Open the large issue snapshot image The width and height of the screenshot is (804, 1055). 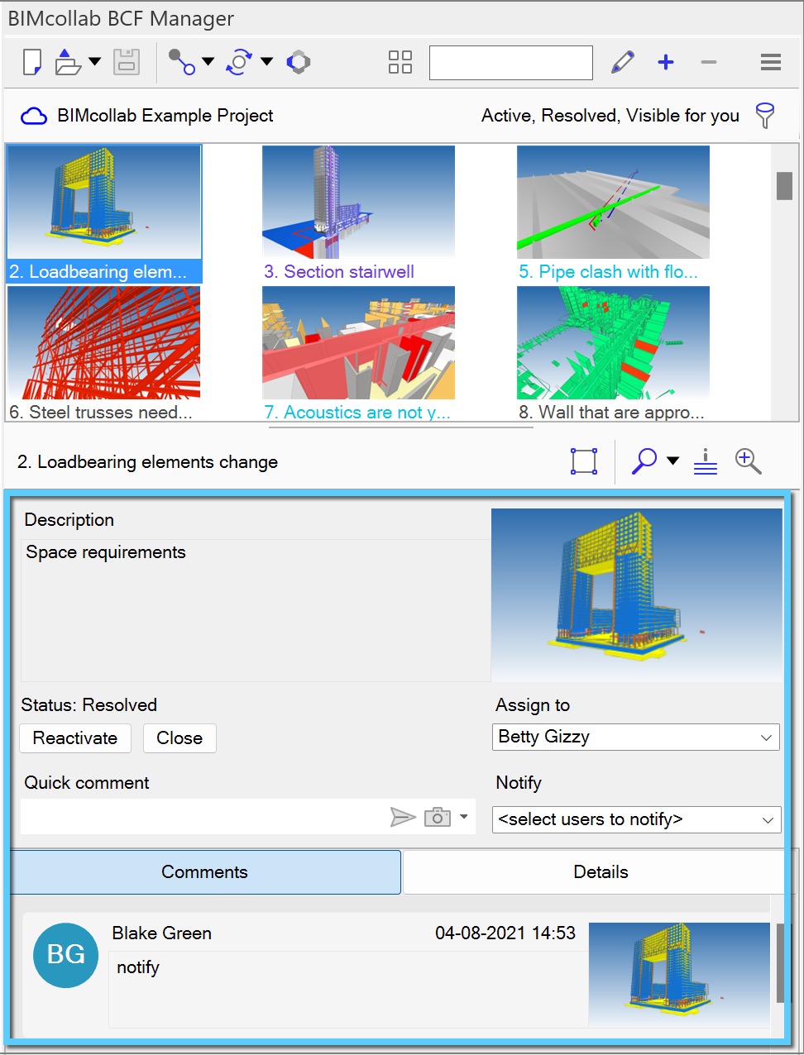click(x=637, y=594)
